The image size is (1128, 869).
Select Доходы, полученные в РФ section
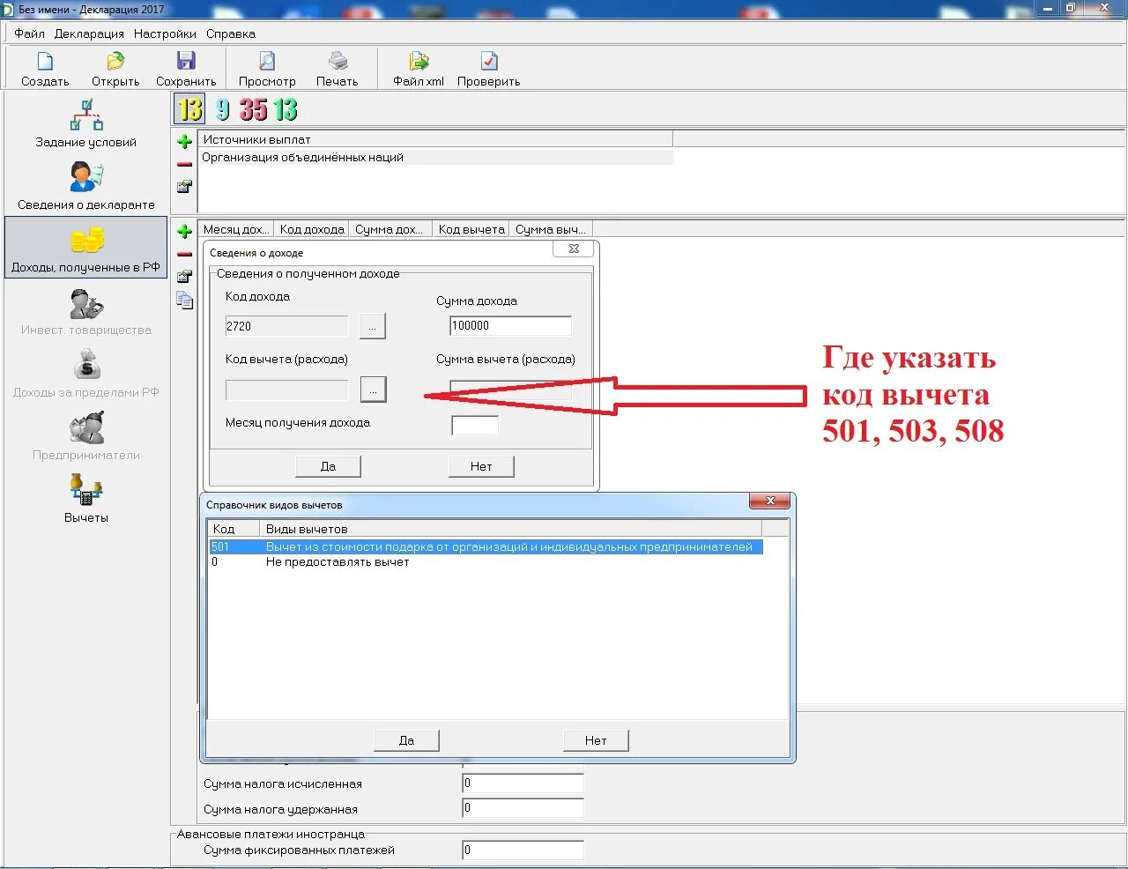86,249
